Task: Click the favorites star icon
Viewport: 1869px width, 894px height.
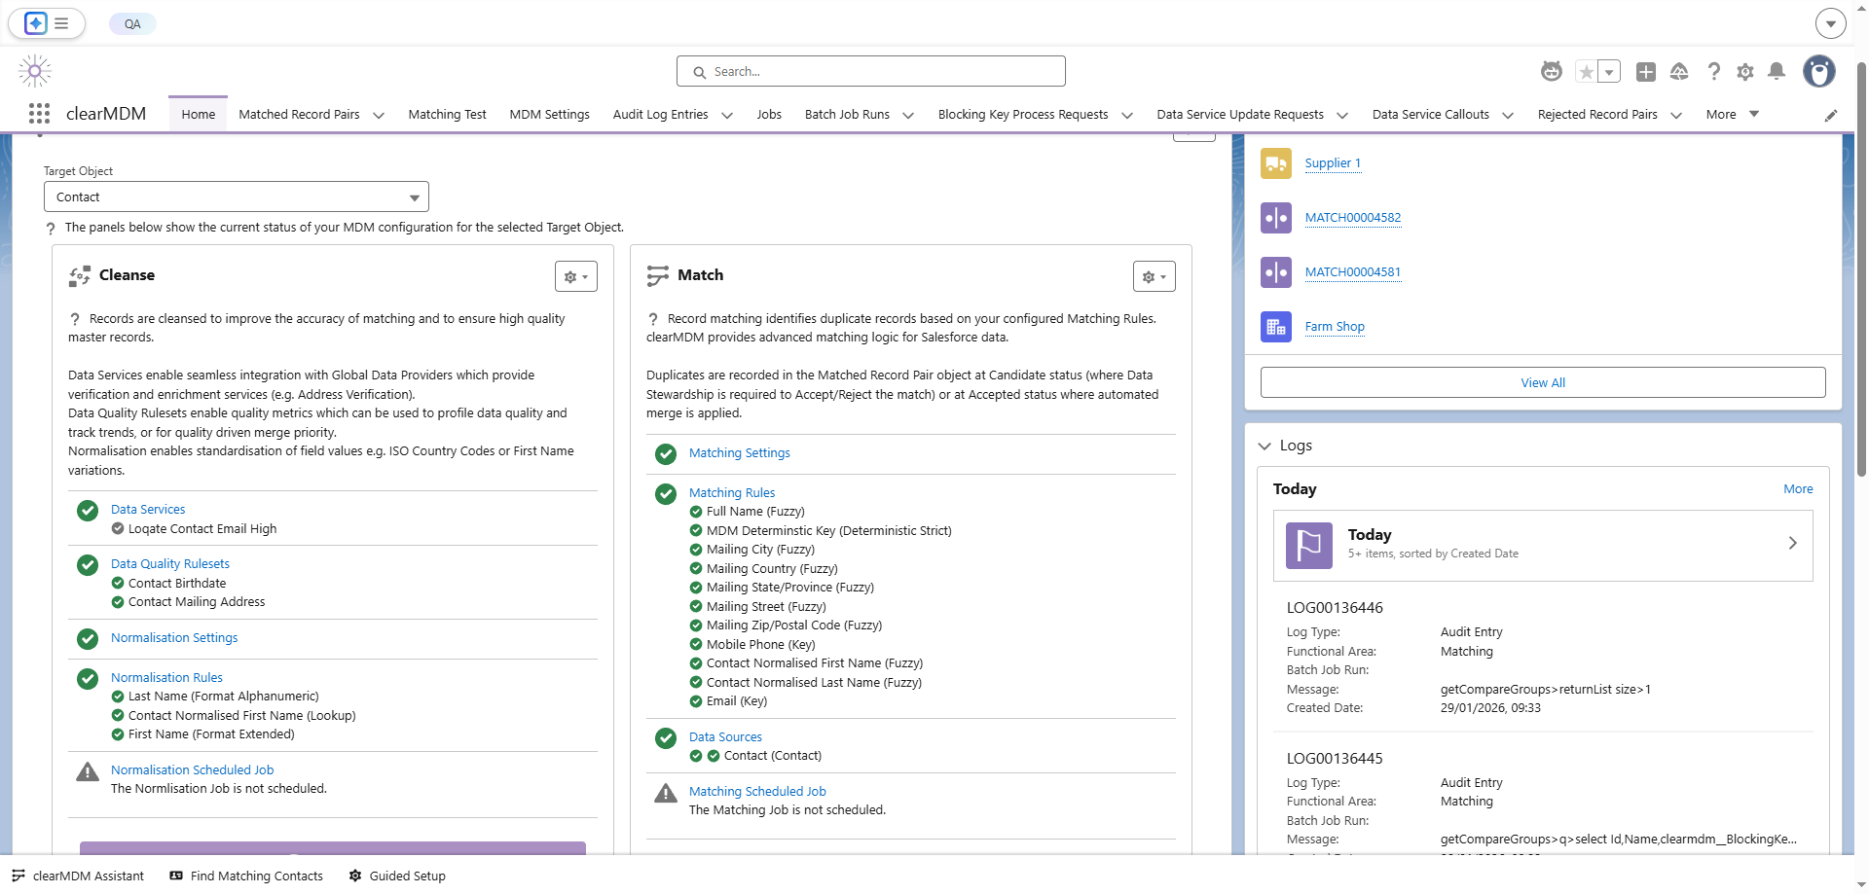Action: (x=1587, y=71)
